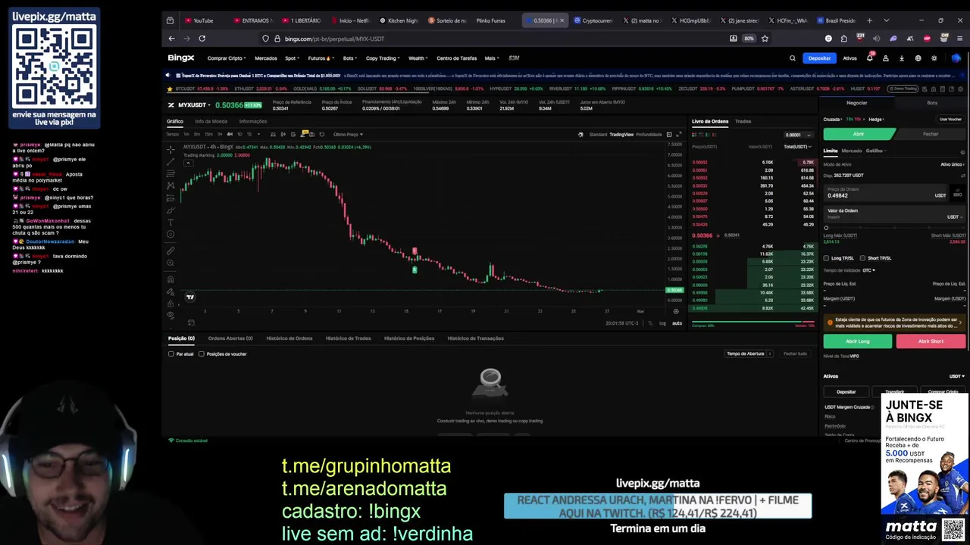Image resolution: width=970 pixels, height=545 pixels.
Task: Open the notifications bell
Action: point(869,58)
